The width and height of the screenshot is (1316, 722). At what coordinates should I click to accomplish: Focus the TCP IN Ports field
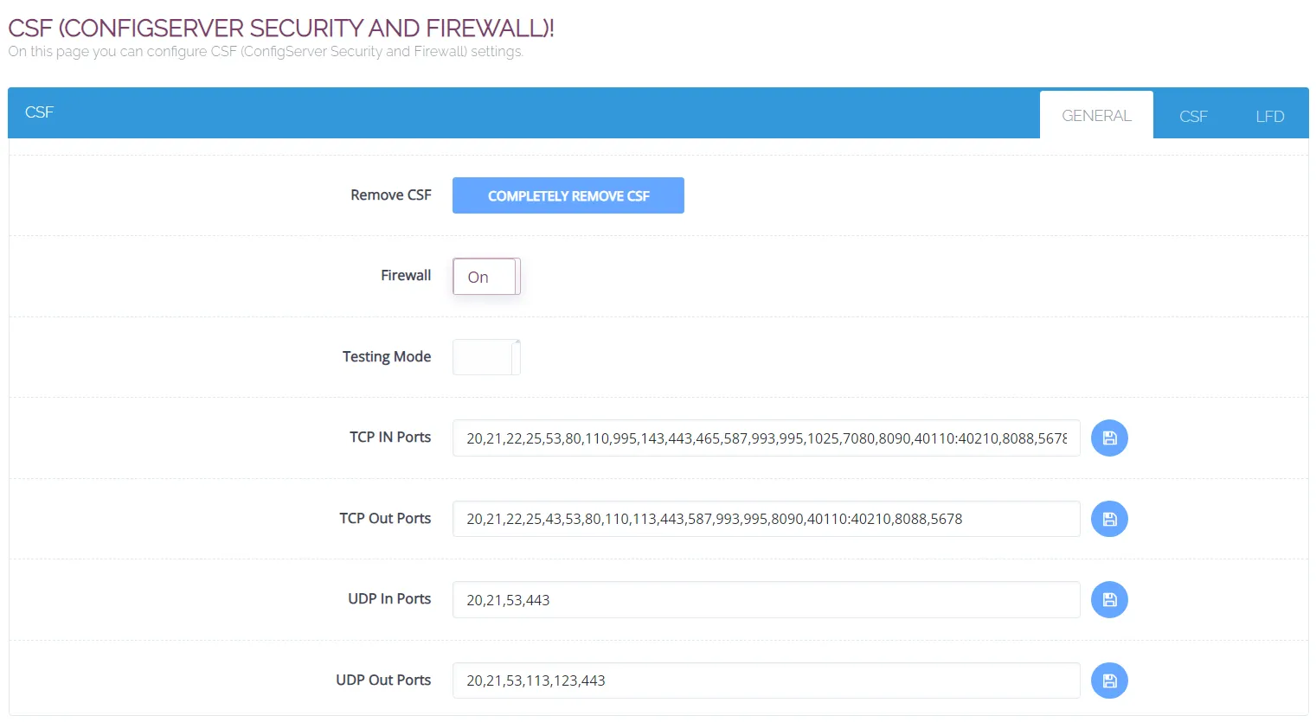[766, 438]
